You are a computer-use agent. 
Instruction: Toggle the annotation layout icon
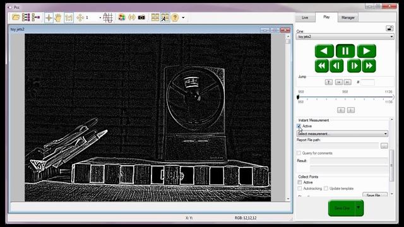[x=165, y=18]
